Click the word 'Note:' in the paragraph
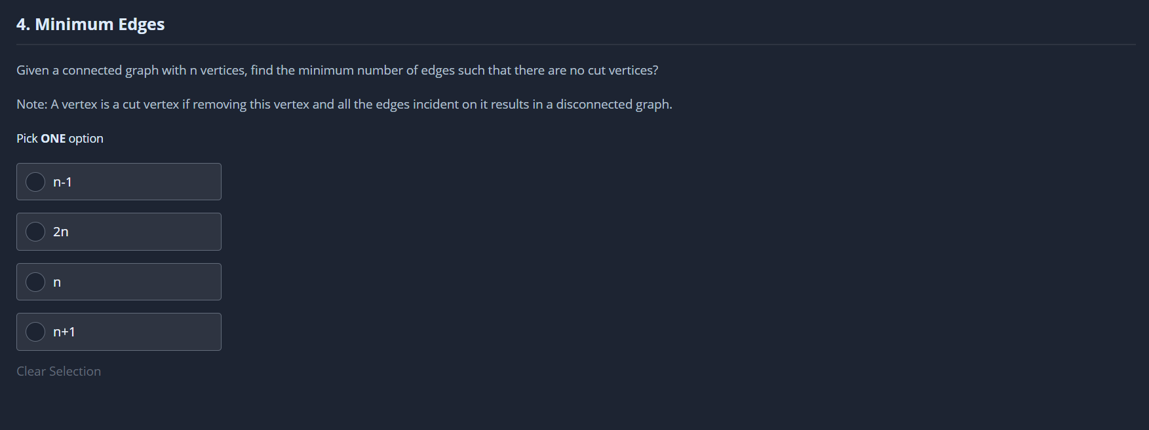Viewport: 1149px width, 430px height. point(31,104)
